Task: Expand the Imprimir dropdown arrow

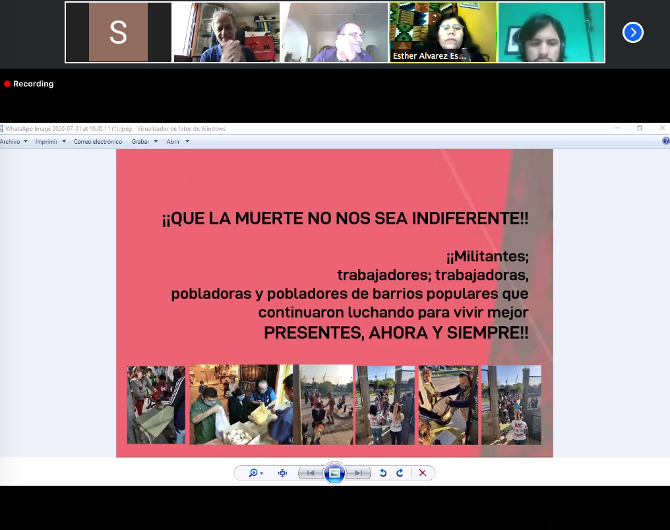Action: [x=64, y=141]
